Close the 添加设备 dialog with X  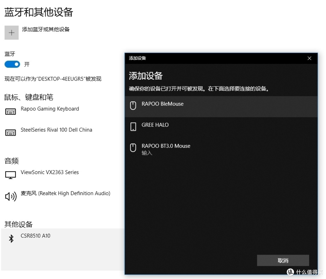pos(309,58)
